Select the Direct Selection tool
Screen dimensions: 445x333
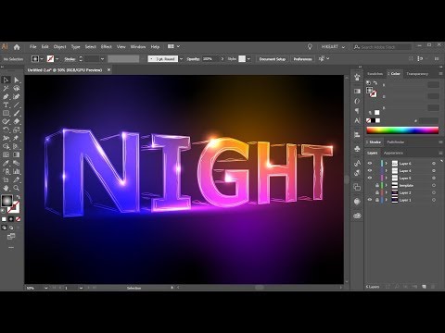(x=17, y=80)
